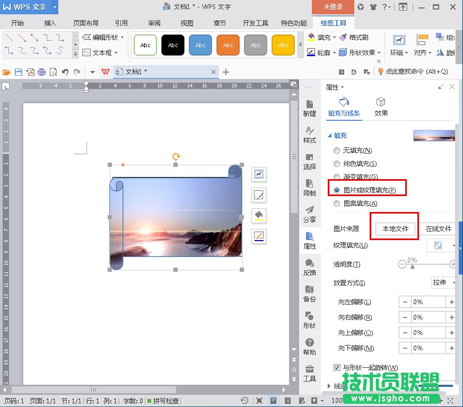Image resolution: width=463 pixels, height=407 pixels.
Task: Click the undo arrow in quick toolbar
Action: point(65,72)
